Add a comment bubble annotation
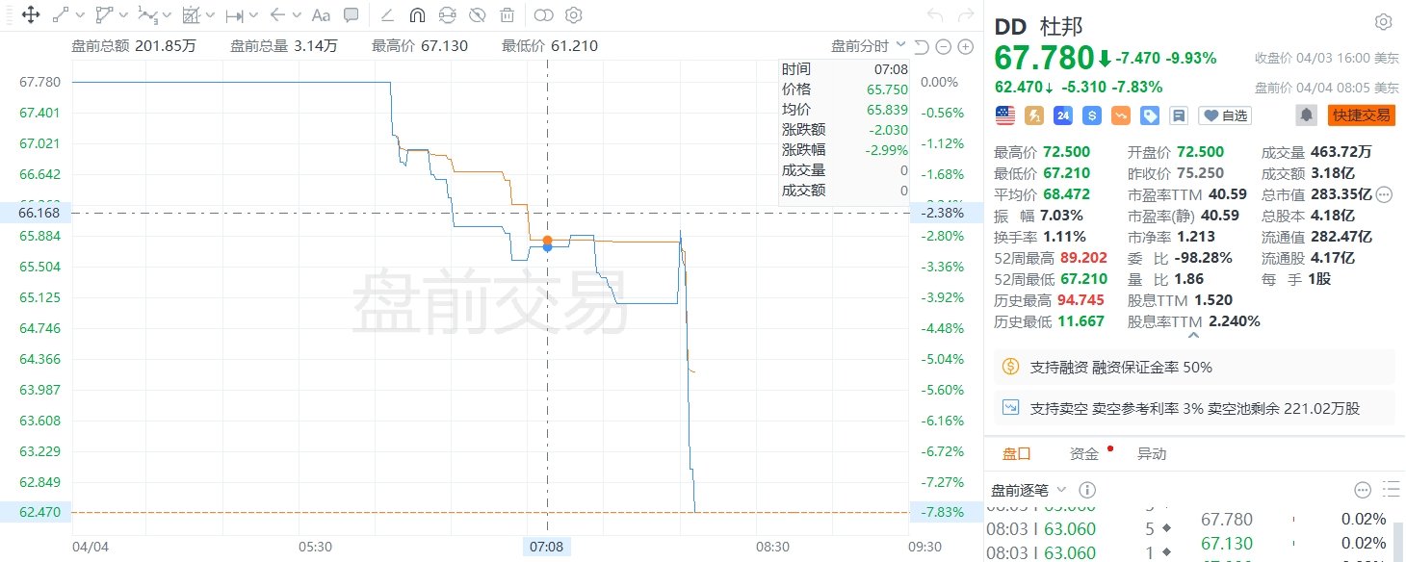 point(351,15)
